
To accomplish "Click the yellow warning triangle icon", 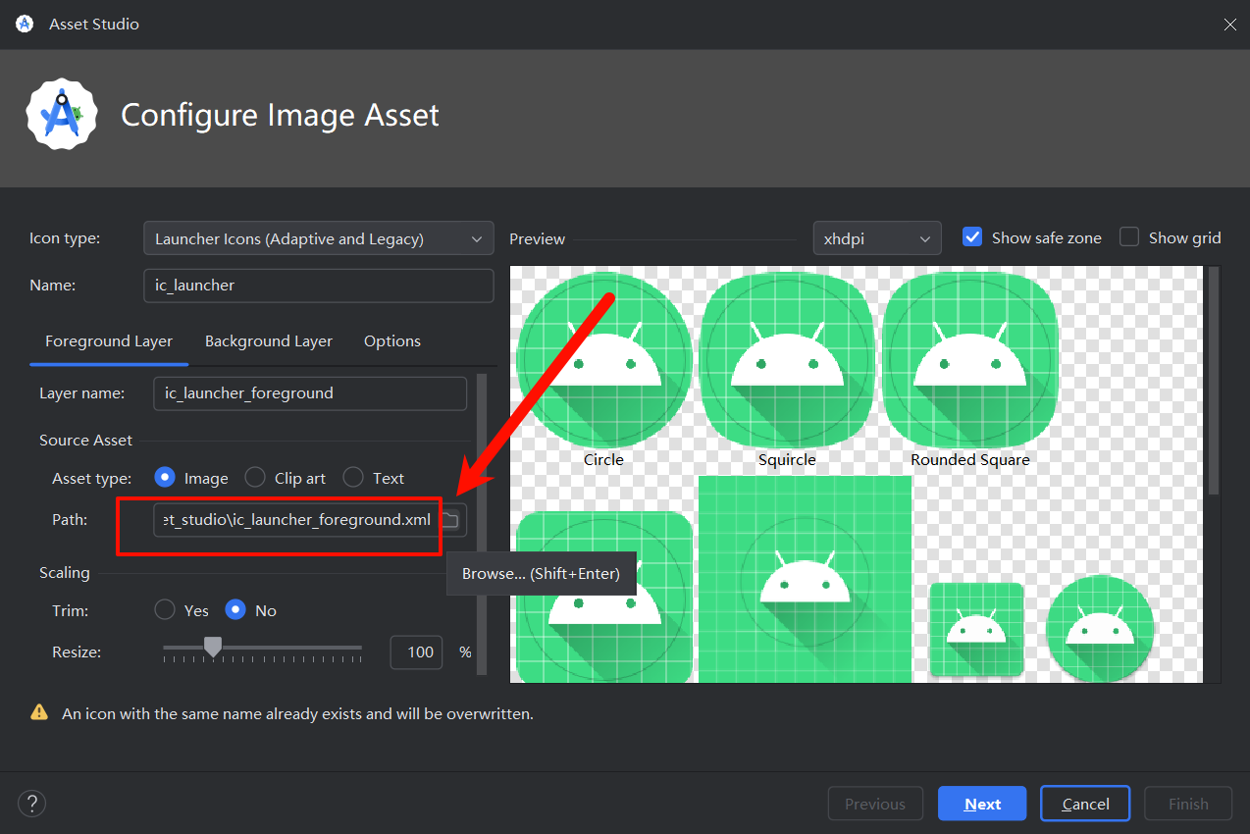I will click(39, 712).
